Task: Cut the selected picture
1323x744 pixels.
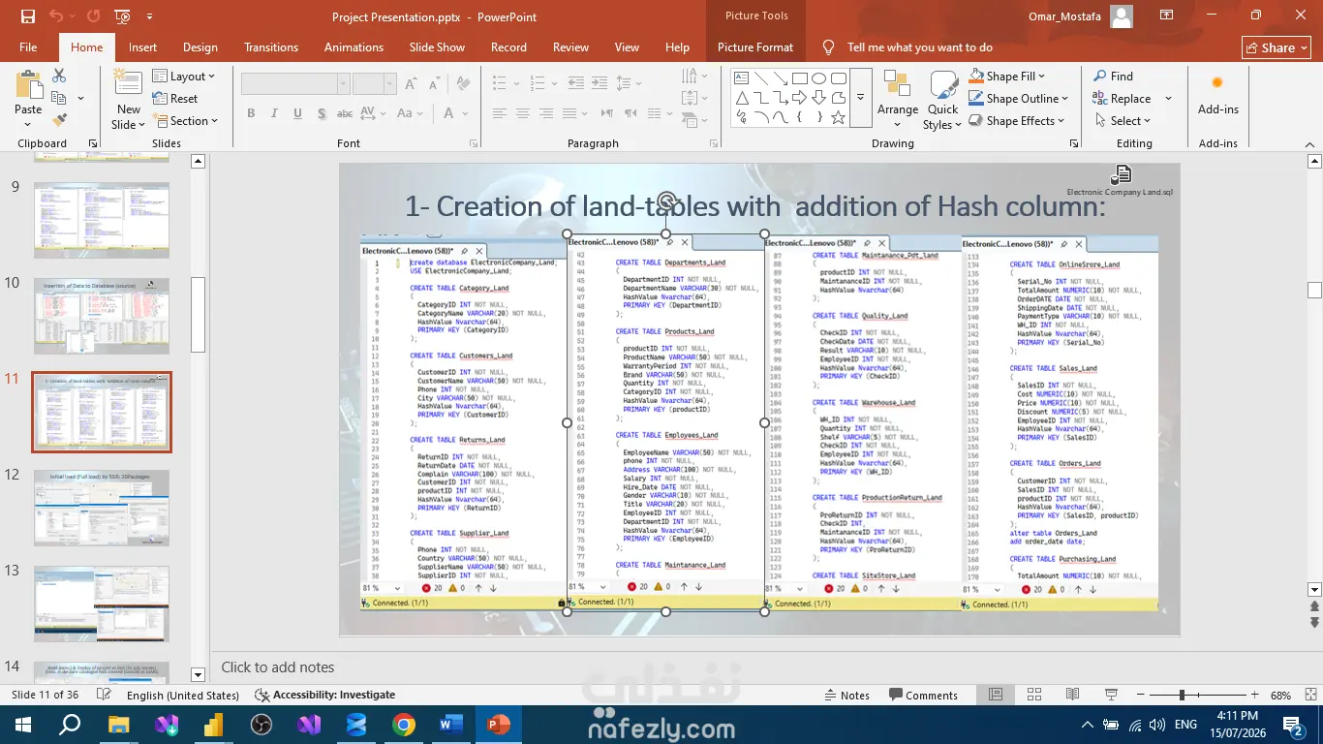Action: 59,76
